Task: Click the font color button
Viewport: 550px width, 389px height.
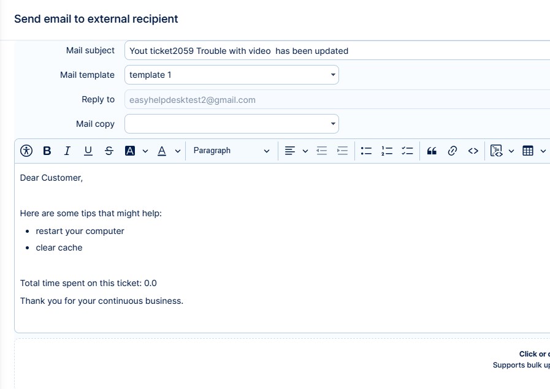Action: point(162,151)
